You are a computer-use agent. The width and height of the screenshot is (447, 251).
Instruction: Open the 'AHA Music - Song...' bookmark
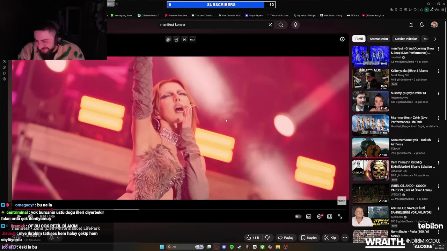pyautogui.click(x=332, y=15)
